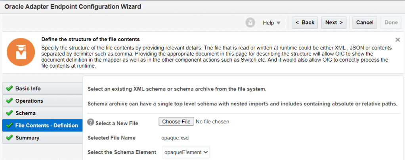Click the green checkmark beside Basic Info
Viewport: 405px width, 160px height.
click(x=9, y=88)
